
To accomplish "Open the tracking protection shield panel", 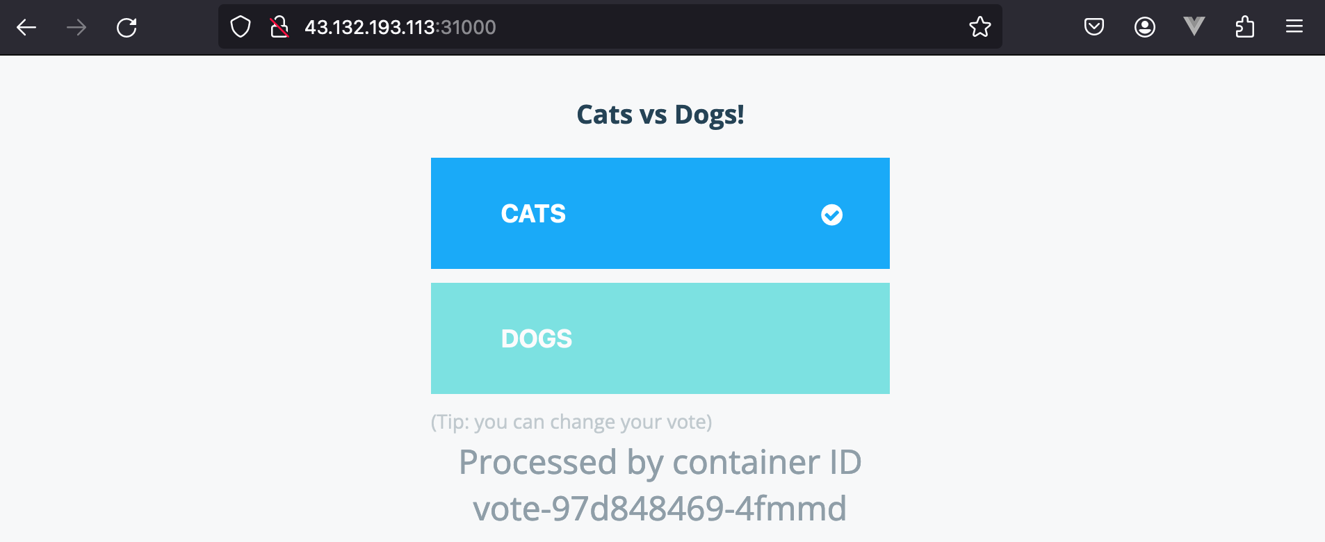I will pos(241,27).
